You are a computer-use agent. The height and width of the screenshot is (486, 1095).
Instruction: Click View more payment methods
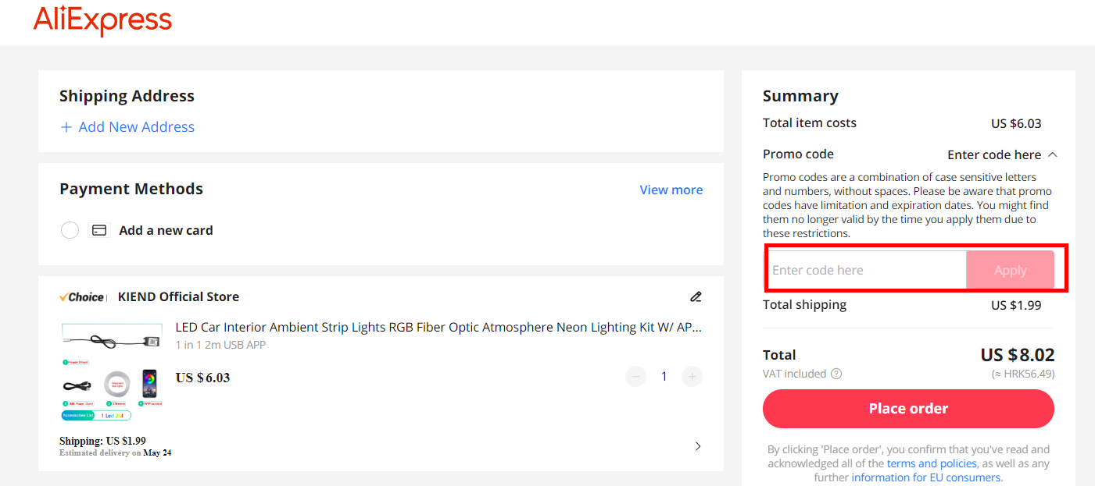pos(671,190)
